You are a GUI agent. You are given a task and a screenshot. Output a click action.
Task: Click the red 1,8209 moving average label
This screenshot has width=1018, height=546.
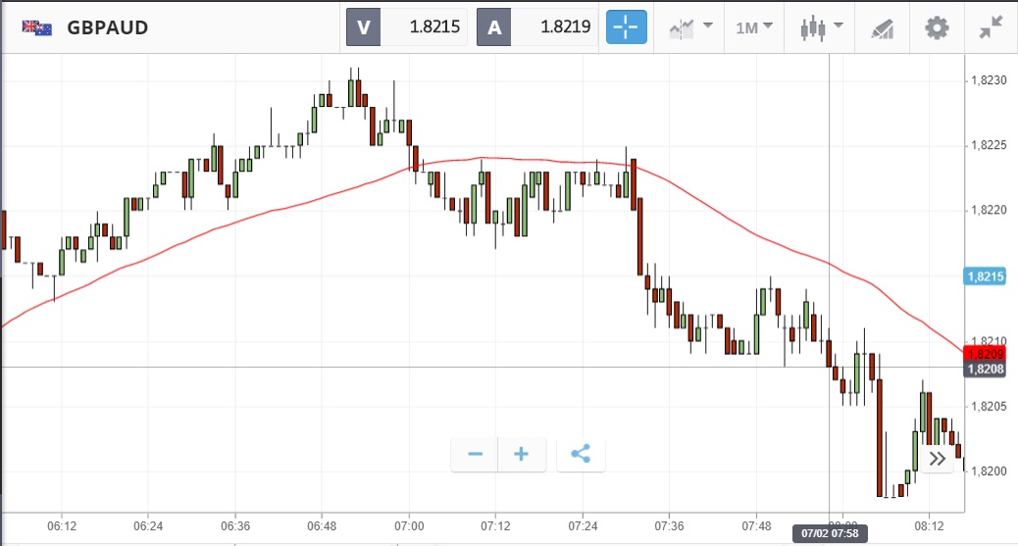tap(986, 353)
